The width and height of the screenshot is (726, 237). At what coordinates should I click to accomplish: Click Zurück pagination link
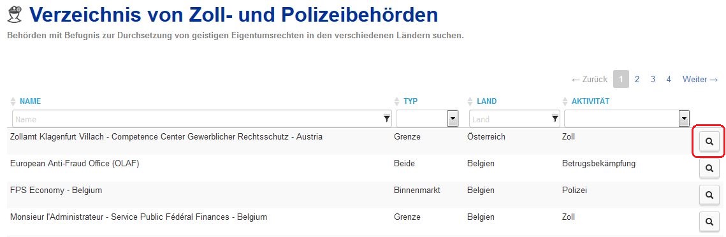coord(590,80)
